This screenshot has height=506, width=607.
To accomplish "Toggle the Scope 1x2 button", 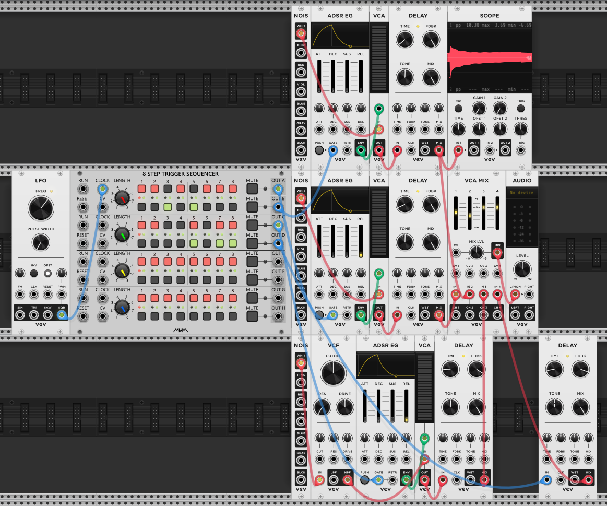I will (x=458, y=109).
